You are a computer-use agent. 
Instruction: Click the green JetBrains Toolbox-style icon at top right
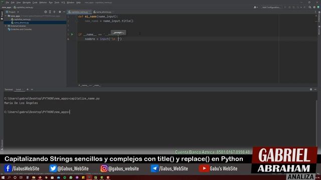318,7
